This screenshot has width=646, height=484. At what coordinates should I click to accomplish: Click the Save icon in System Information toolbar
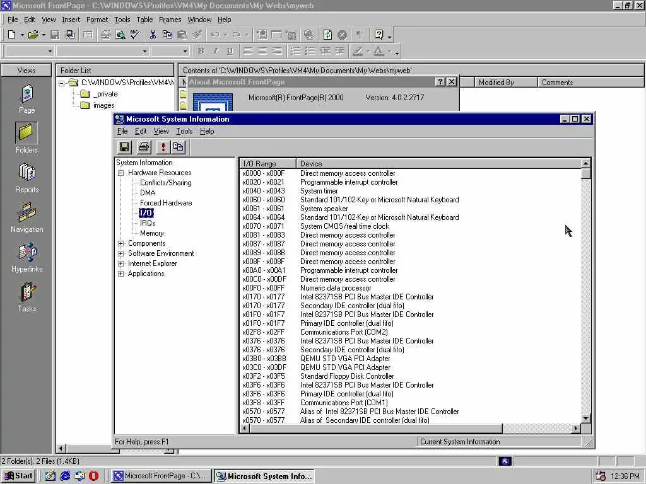pyautogui.click(x=124, y=147)
